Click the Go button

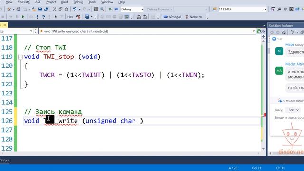261,31
